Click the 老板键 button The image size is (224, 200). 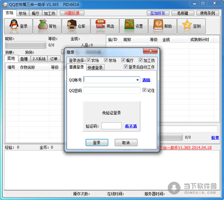tap(183, 13)
